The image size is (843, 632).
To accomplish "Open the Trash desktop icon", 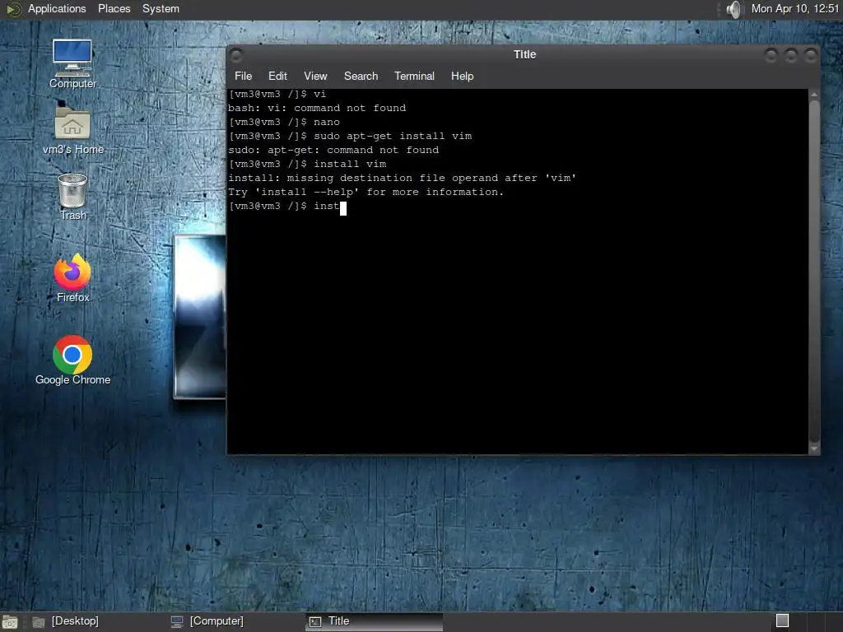I will 72,197.
